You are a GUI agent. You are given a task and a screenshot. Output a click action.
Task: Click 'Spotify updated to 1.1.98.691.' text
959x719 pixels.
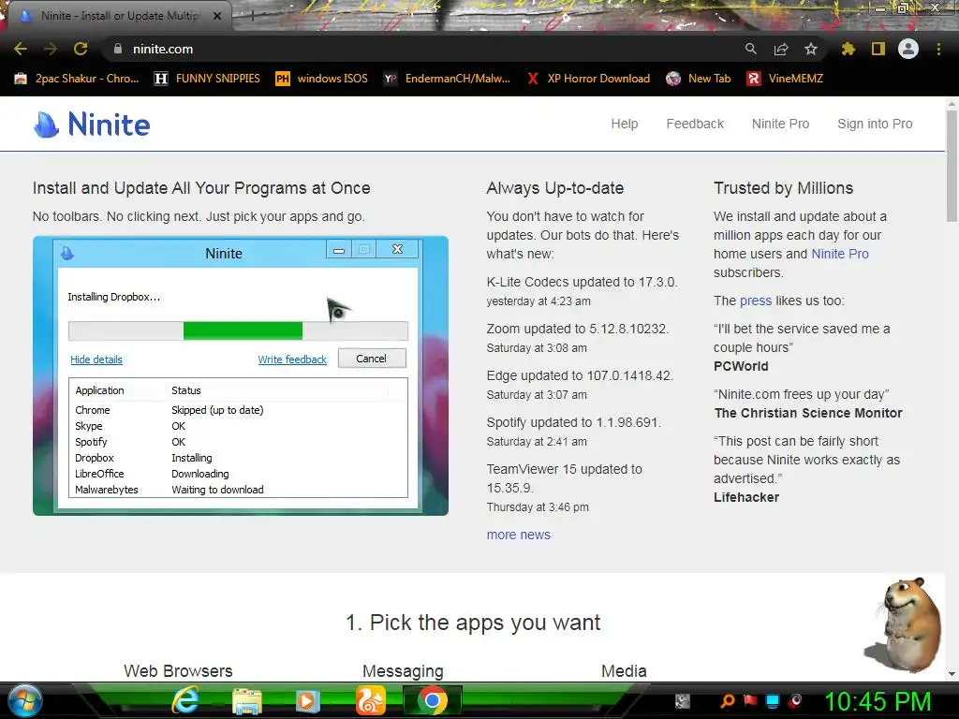point(574,422)
